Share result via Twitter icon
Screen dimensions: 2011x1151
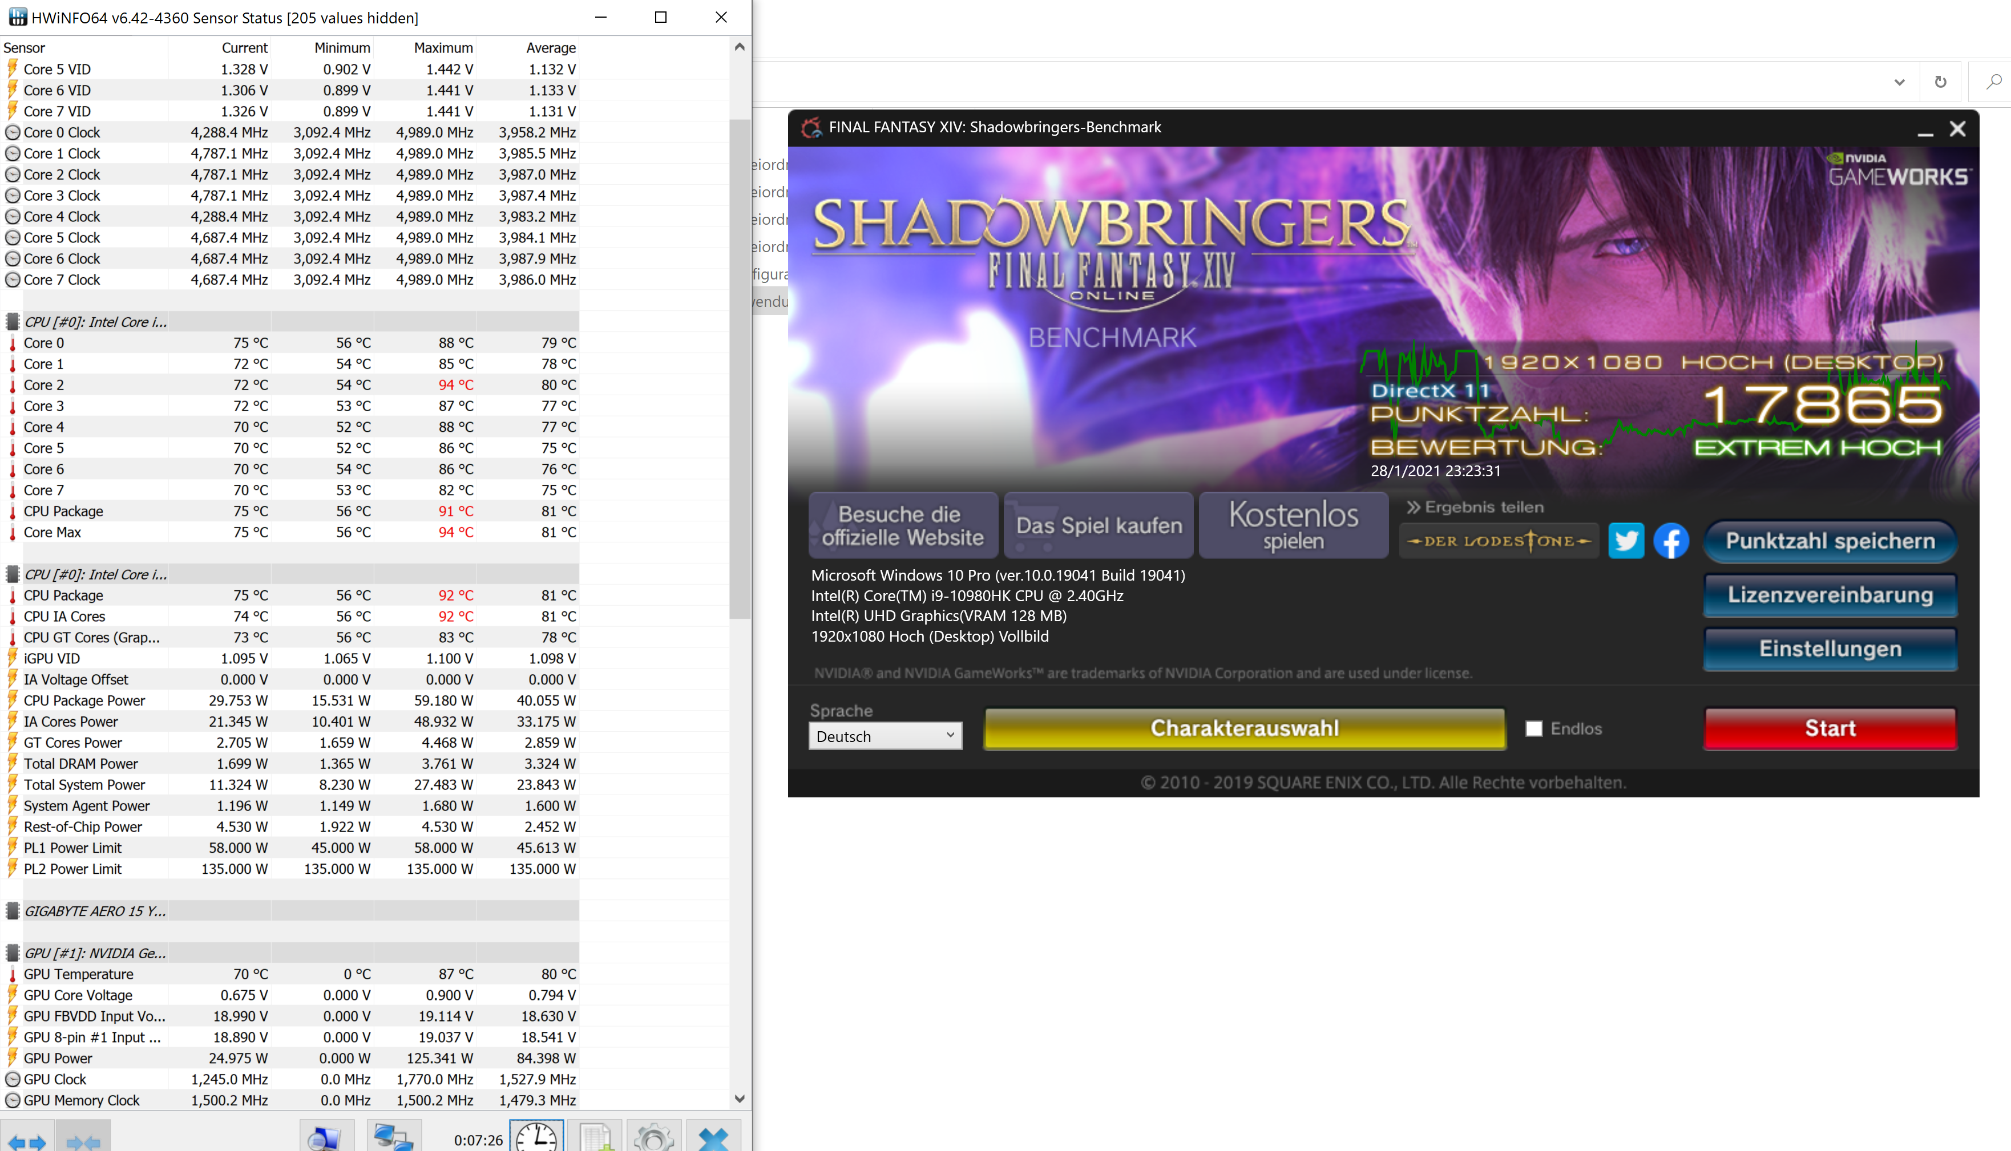[1626, 541]
